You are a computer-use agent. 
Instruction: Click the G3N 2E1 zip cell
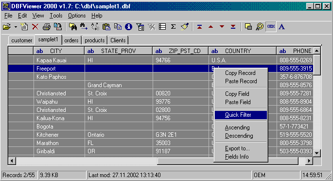[181, 135]
